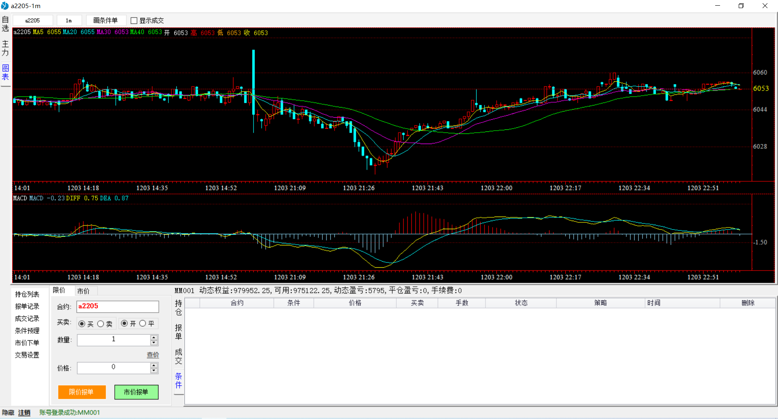This screenshot has height=419, width=778.
Task: Click the 查价 link
Action: (152, 355)
